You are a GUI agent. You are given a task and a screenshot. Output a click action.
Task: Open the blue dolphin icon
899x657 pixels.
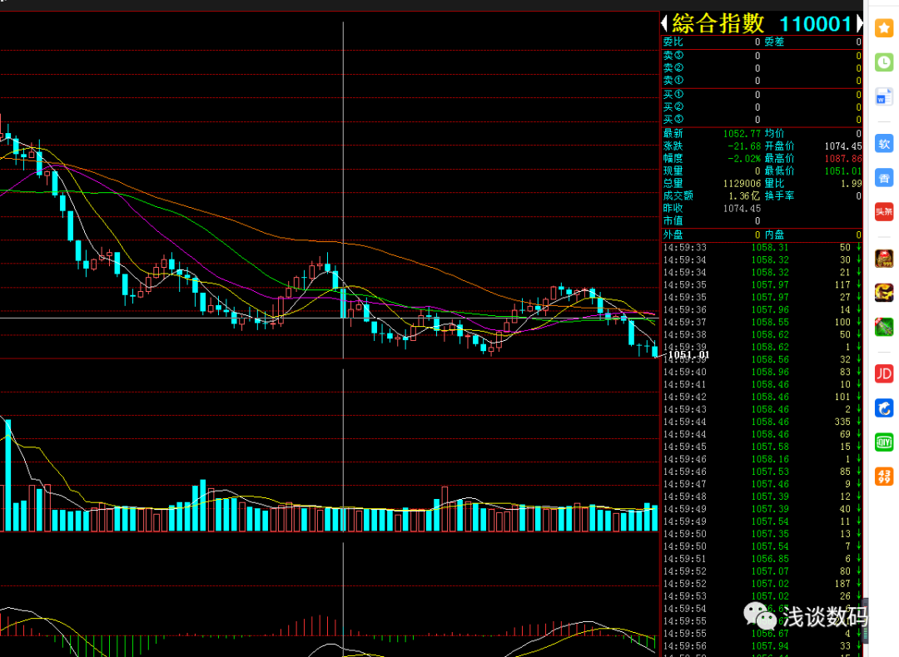(883, 408)
